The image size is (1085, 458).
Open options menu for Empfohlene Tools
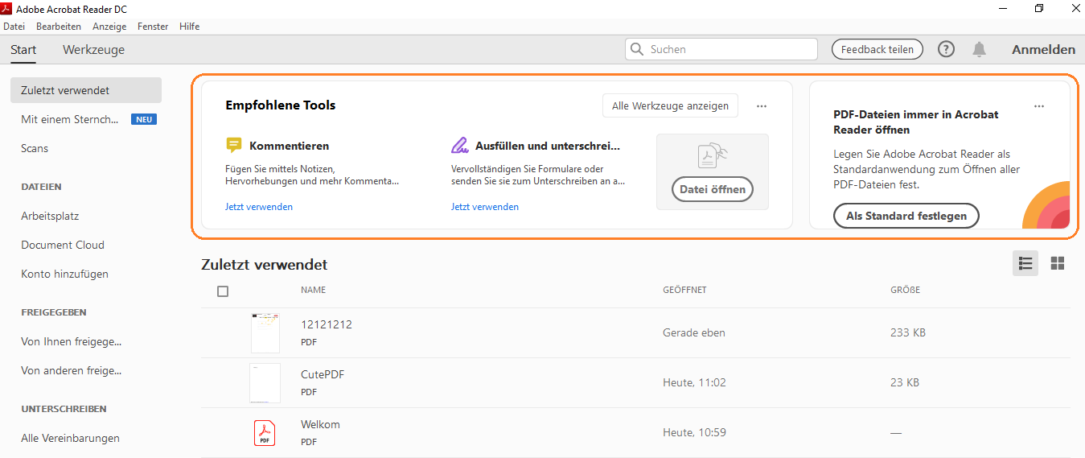point(762,105)
